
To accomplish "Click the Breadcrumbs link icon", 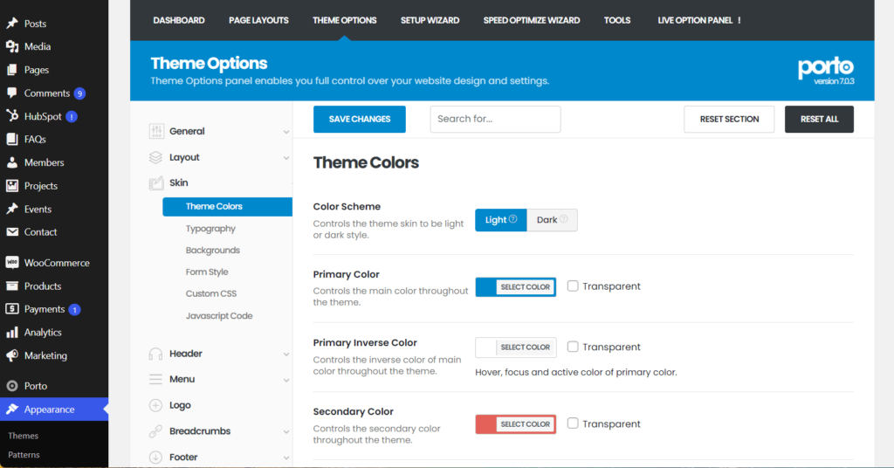I will point(155,431).
